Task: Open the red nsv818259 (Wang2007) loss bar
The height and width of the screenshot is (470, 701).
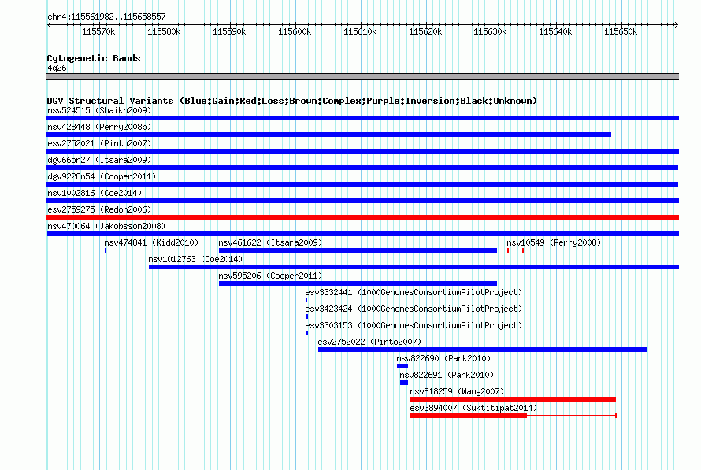Action: [513, 399]
